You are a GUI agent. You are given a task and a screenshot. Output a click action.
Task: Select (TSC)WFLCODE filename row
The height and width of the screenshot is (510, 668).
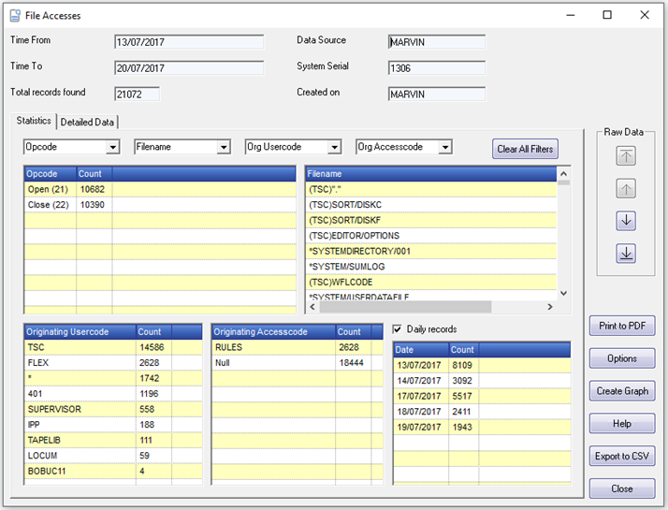[431, 282]
